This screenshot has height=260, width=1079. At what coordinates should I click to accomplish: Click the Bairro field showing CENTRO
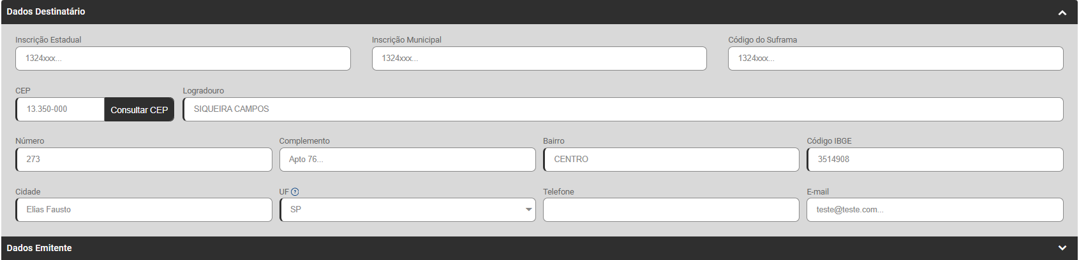[671, 160]
